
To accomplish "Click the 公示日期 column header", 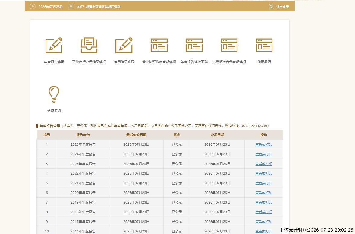I will (217, 135).
